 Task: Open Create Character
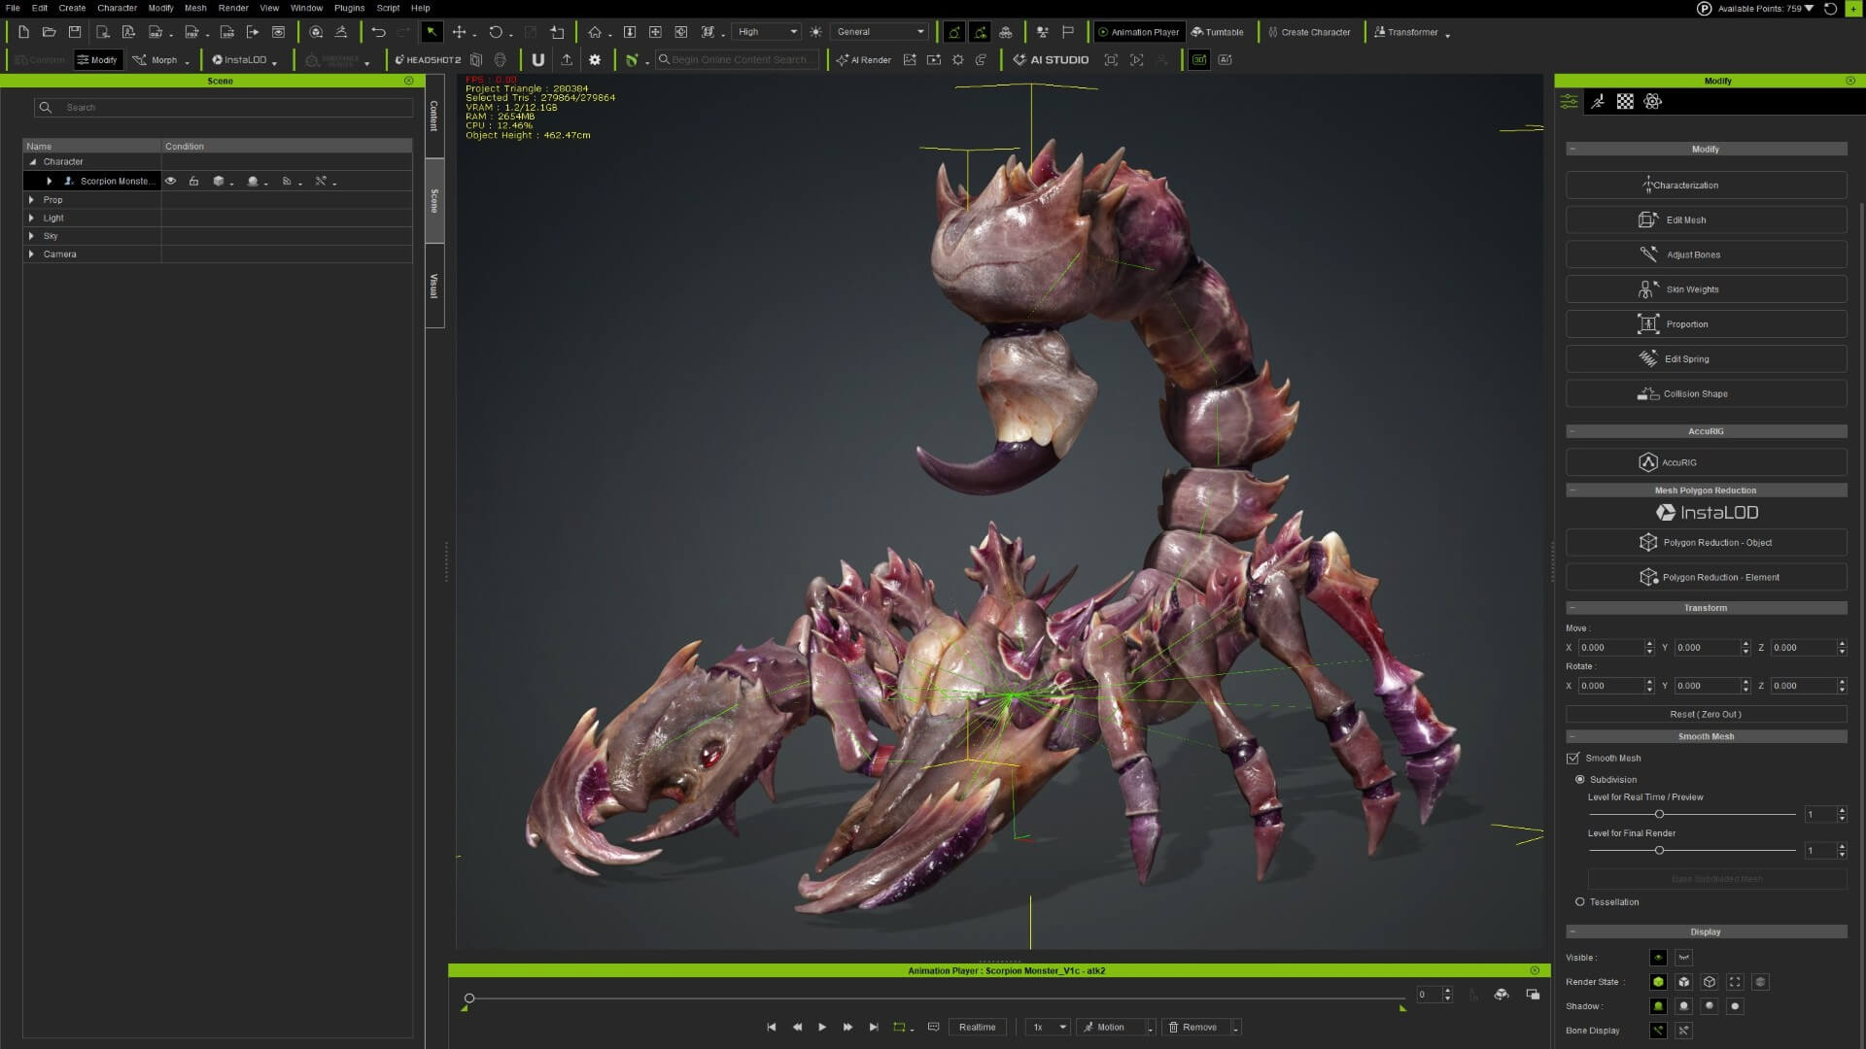1309,32
